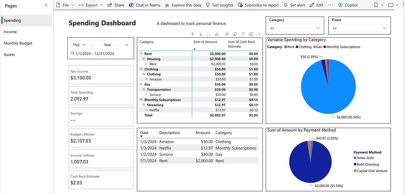Pin the Category matrix to a dashboard
Image resolution: width=405 pixels, height=194 pixels.
227,34
